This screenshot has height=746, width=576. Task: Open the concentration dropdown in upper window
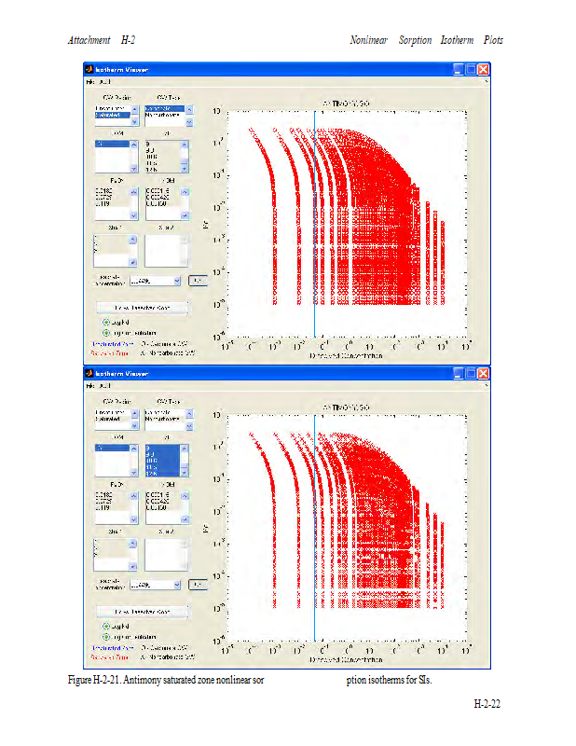[175, 280]
